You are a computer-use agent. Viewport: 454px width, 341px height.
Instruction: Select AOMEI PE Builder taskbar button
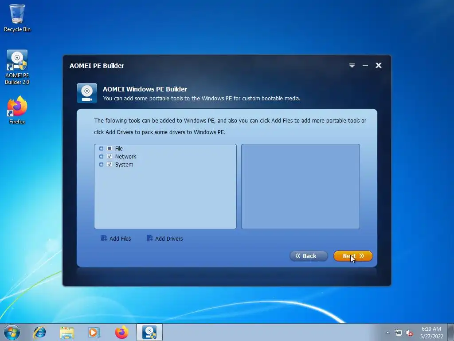(x=149, y=332)
